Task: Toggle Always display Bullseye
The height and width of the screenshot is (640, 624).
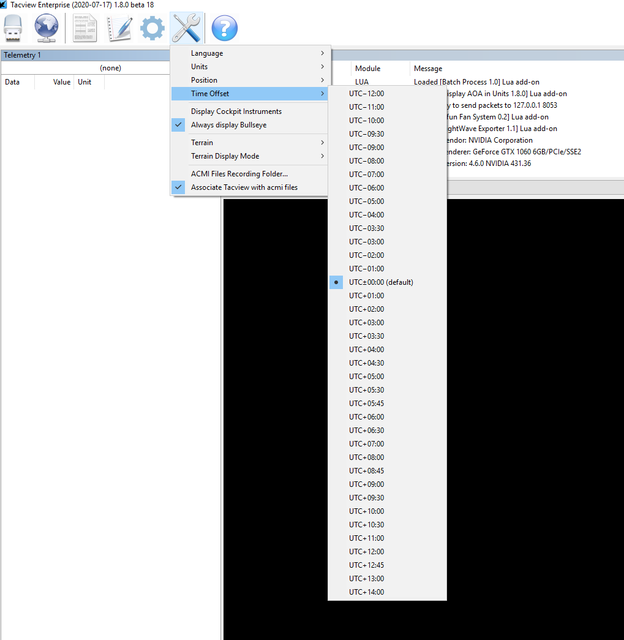Action: (x=249, y=125)
